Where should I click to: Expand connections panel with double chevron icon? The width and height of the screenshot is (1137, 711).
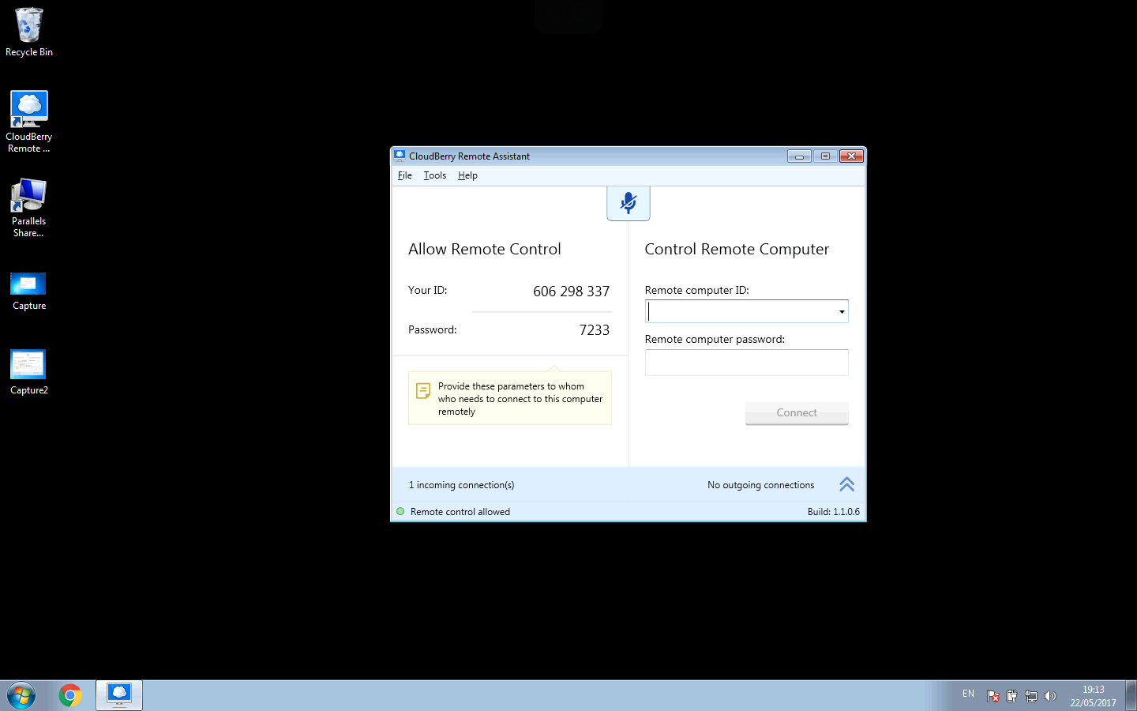[846, 484]
